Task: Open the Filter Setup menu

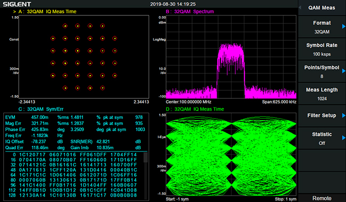Action: click(322, 115)
